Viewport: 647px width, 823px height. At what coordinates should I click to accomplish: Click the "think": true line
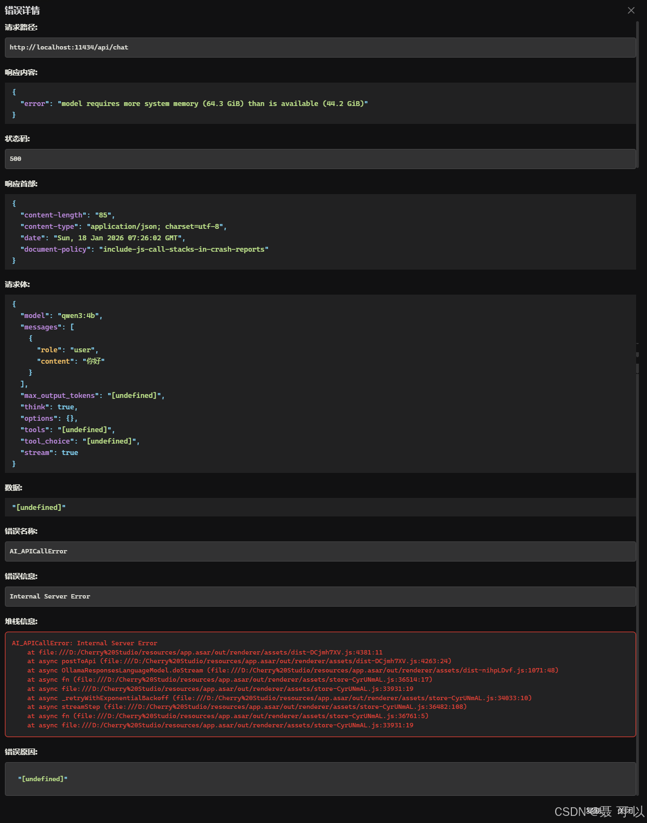49,407
